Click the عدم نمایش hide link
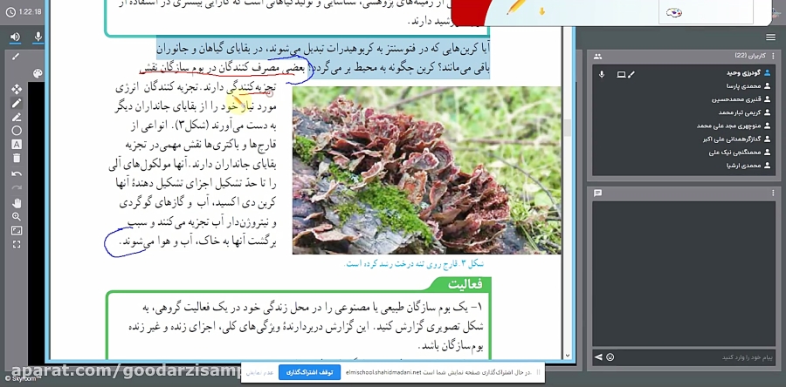Screen dimensions: 786x387 pos(260,373)
